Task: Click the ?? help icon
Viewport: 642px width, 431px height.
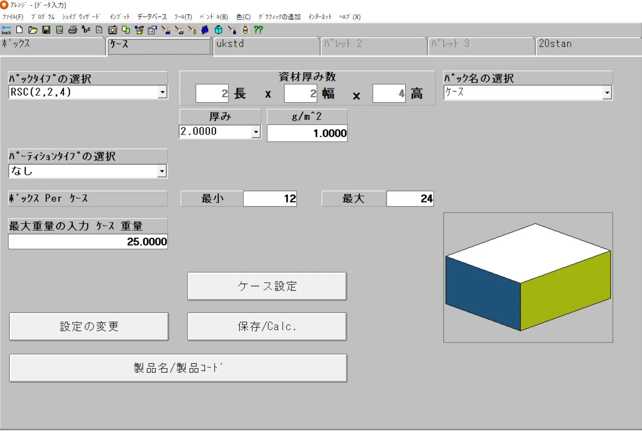Action: (258, 30)
